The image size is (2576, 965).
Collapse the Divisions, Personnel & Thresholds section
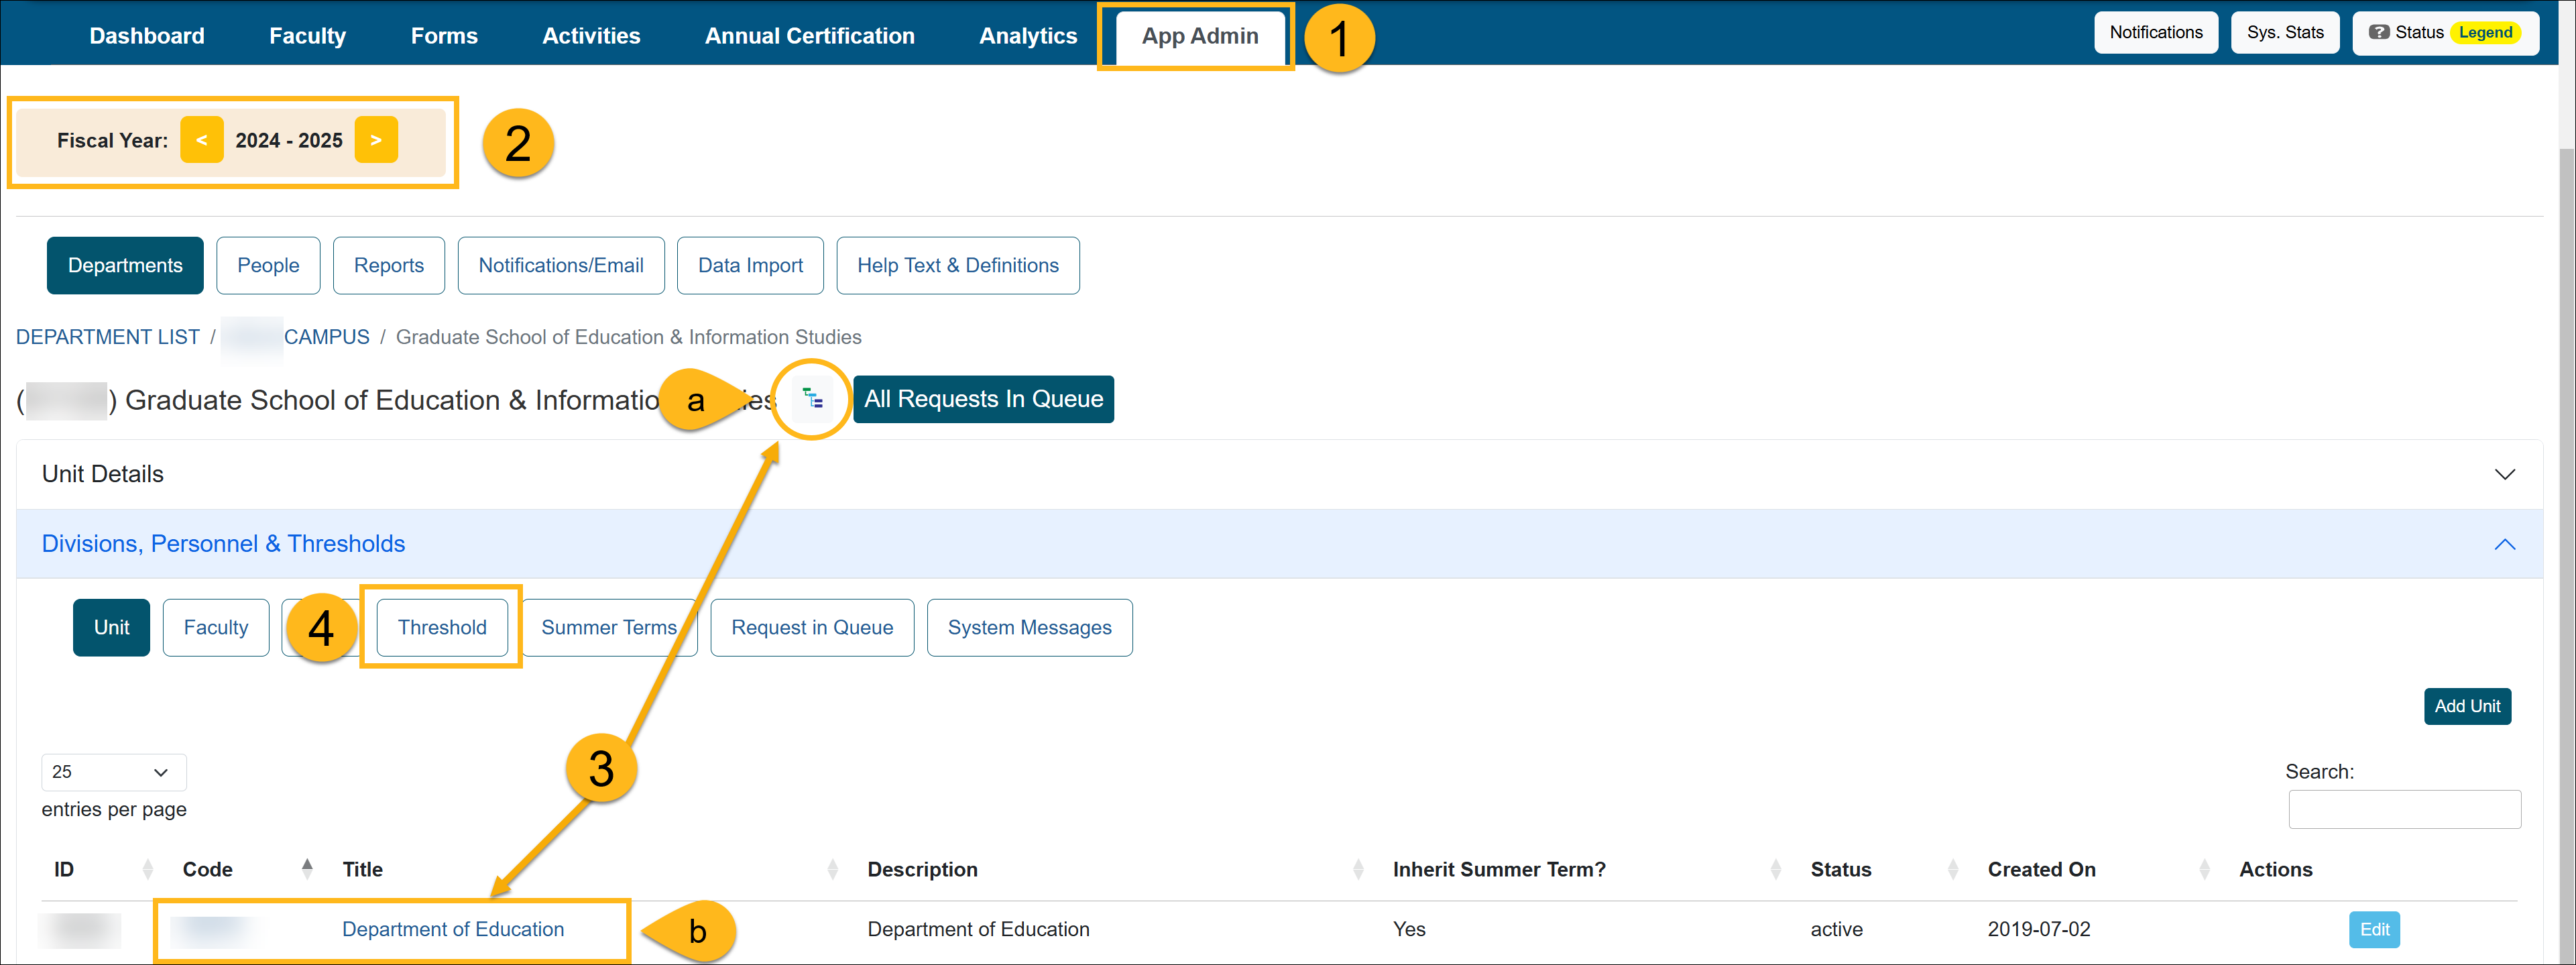coord(2504,544)
